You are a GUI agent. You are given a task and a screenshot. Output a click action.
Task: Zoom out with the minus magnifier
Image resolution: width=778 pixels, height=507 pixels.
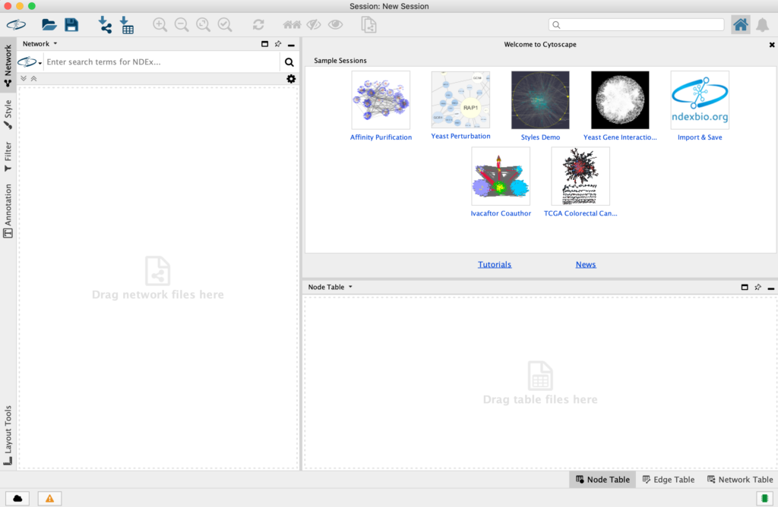[182, 25]
